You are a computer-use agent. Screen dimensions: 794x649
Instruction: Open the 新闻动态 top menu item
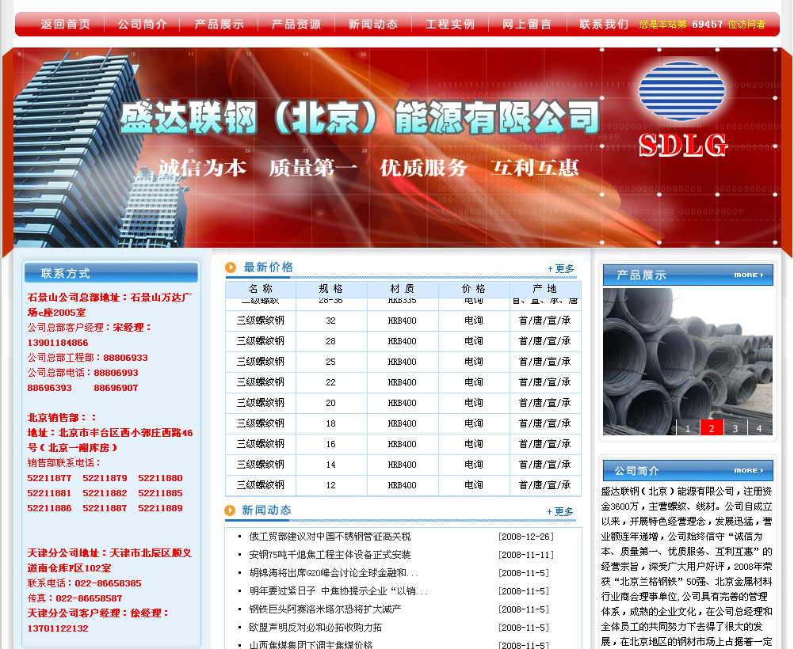point(373,25)
